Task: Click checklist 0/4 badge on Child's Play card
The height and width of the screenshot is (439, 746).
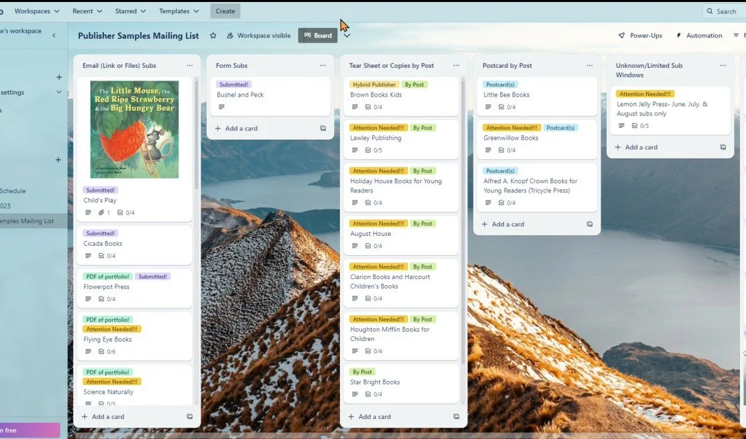Action: [125, 213]
